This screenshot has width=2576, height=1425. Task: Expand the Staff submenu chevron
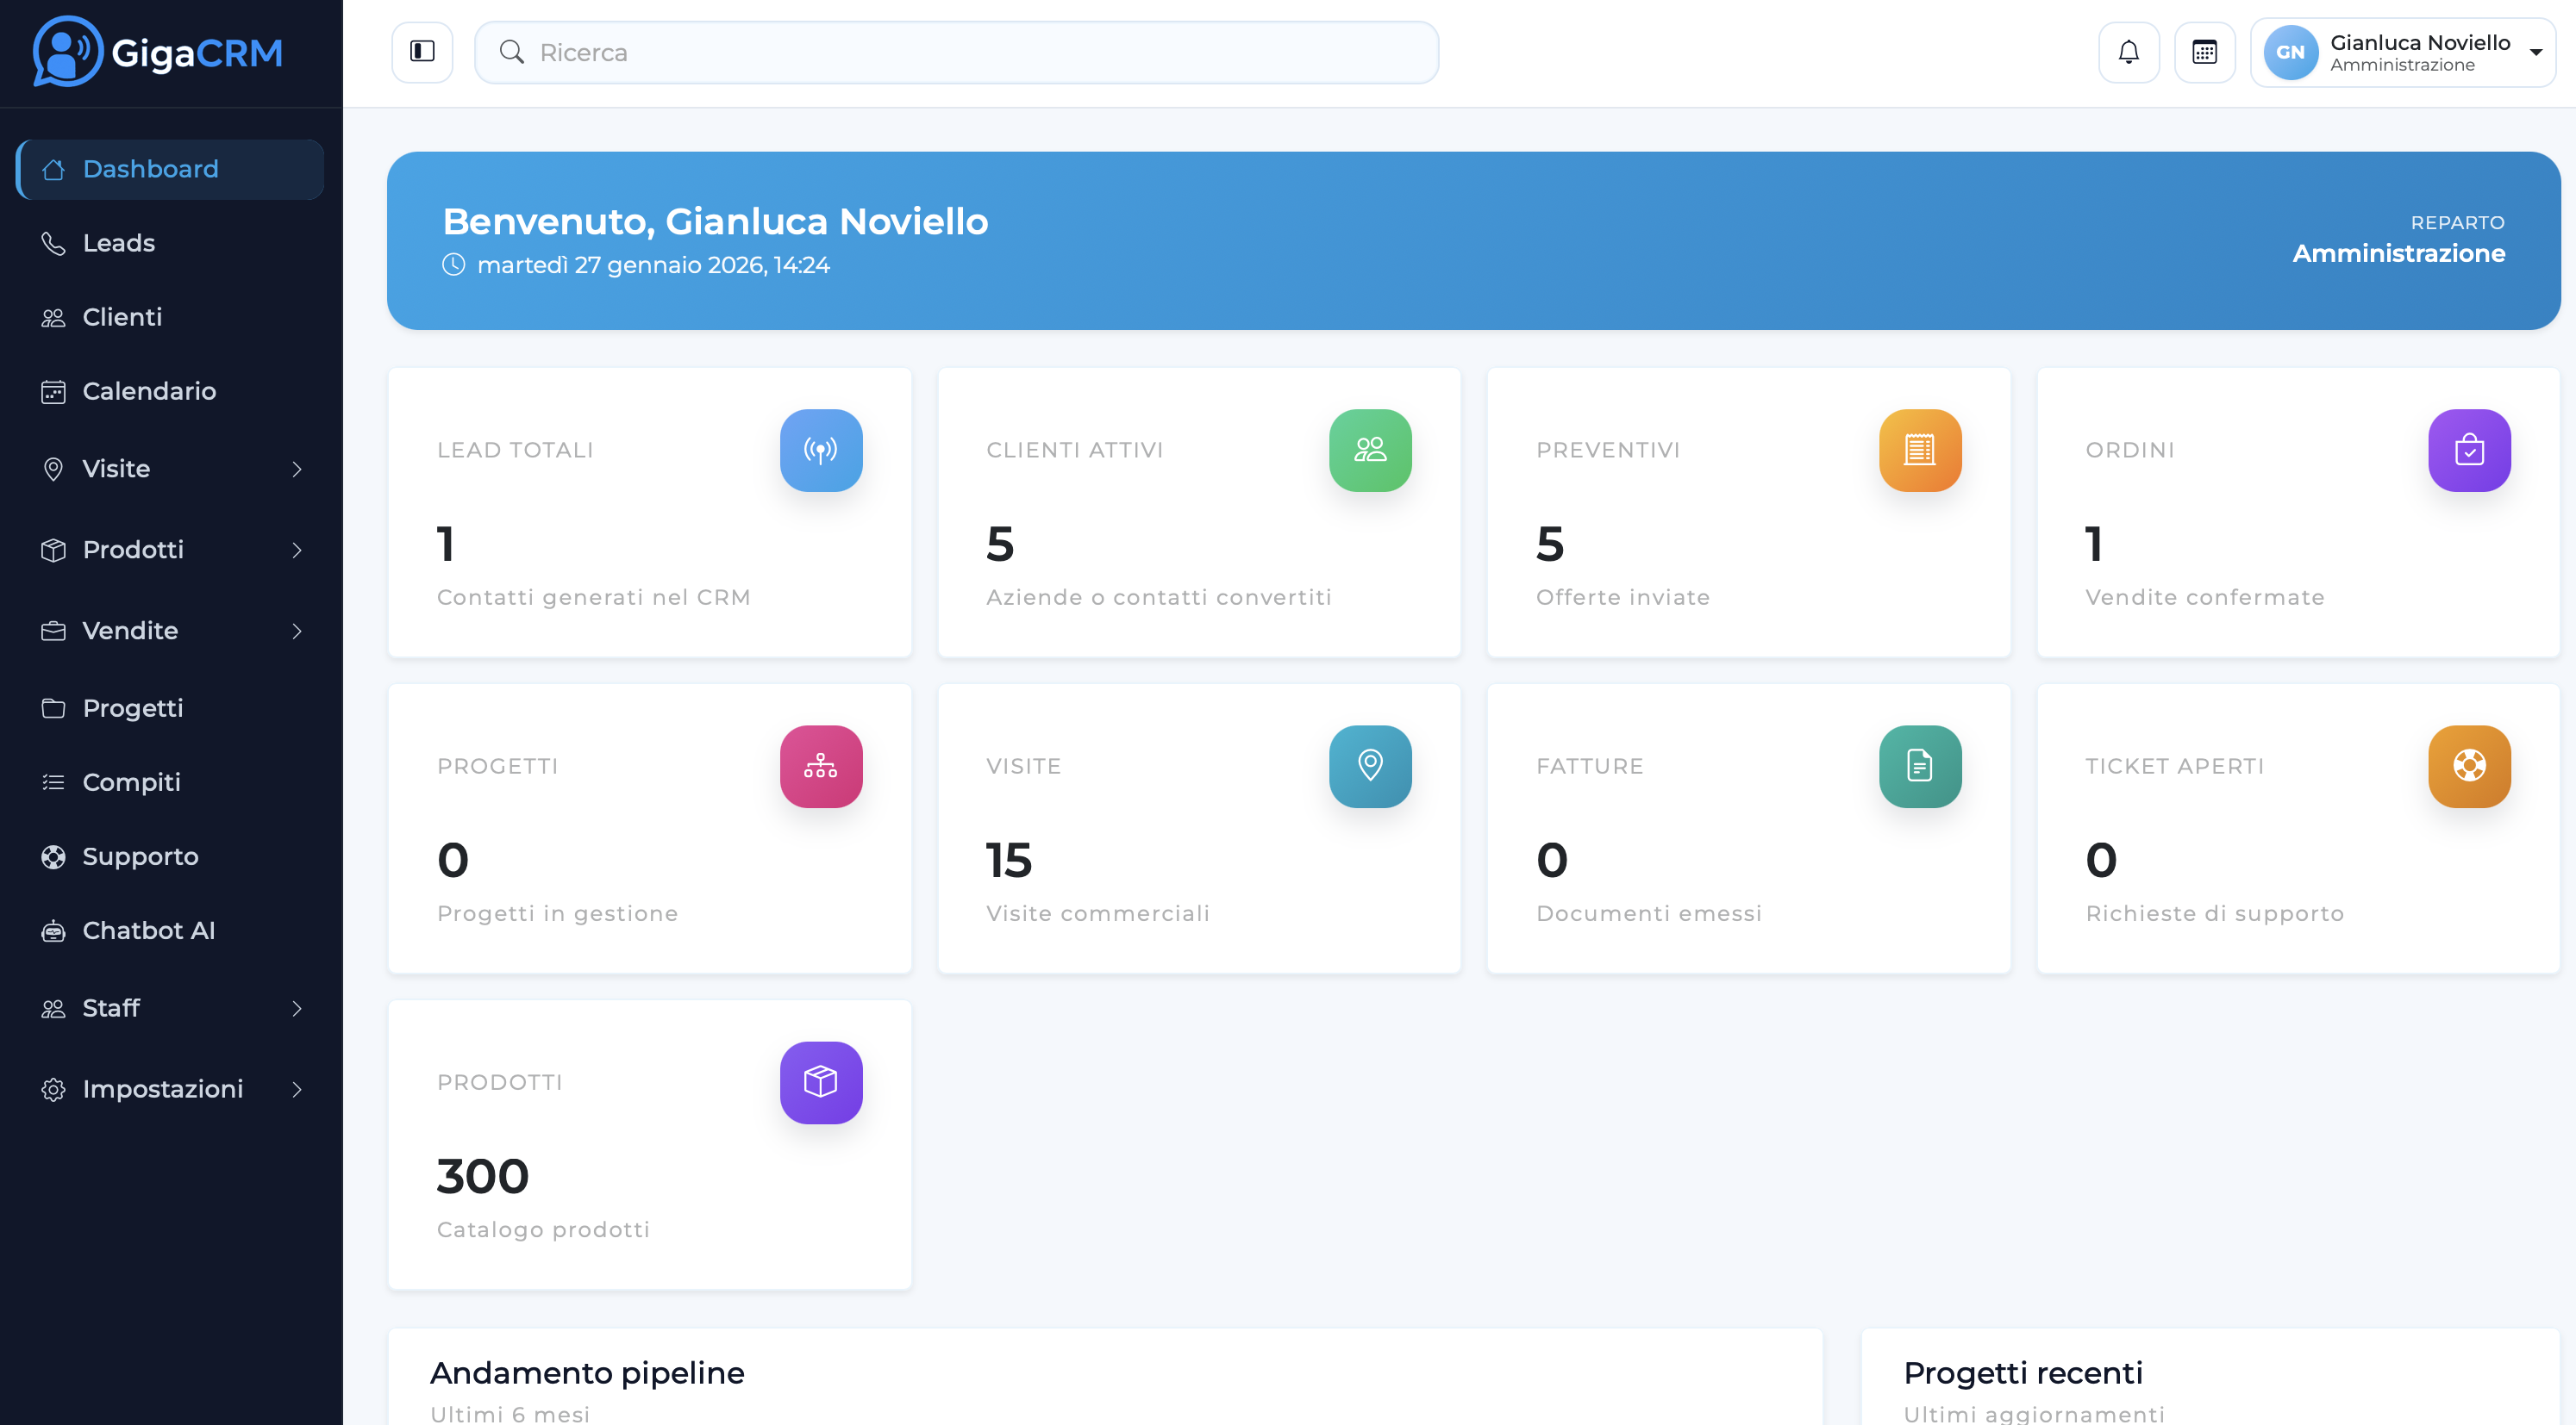297,1009
